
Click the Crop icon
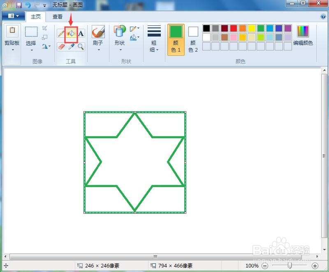45,28
